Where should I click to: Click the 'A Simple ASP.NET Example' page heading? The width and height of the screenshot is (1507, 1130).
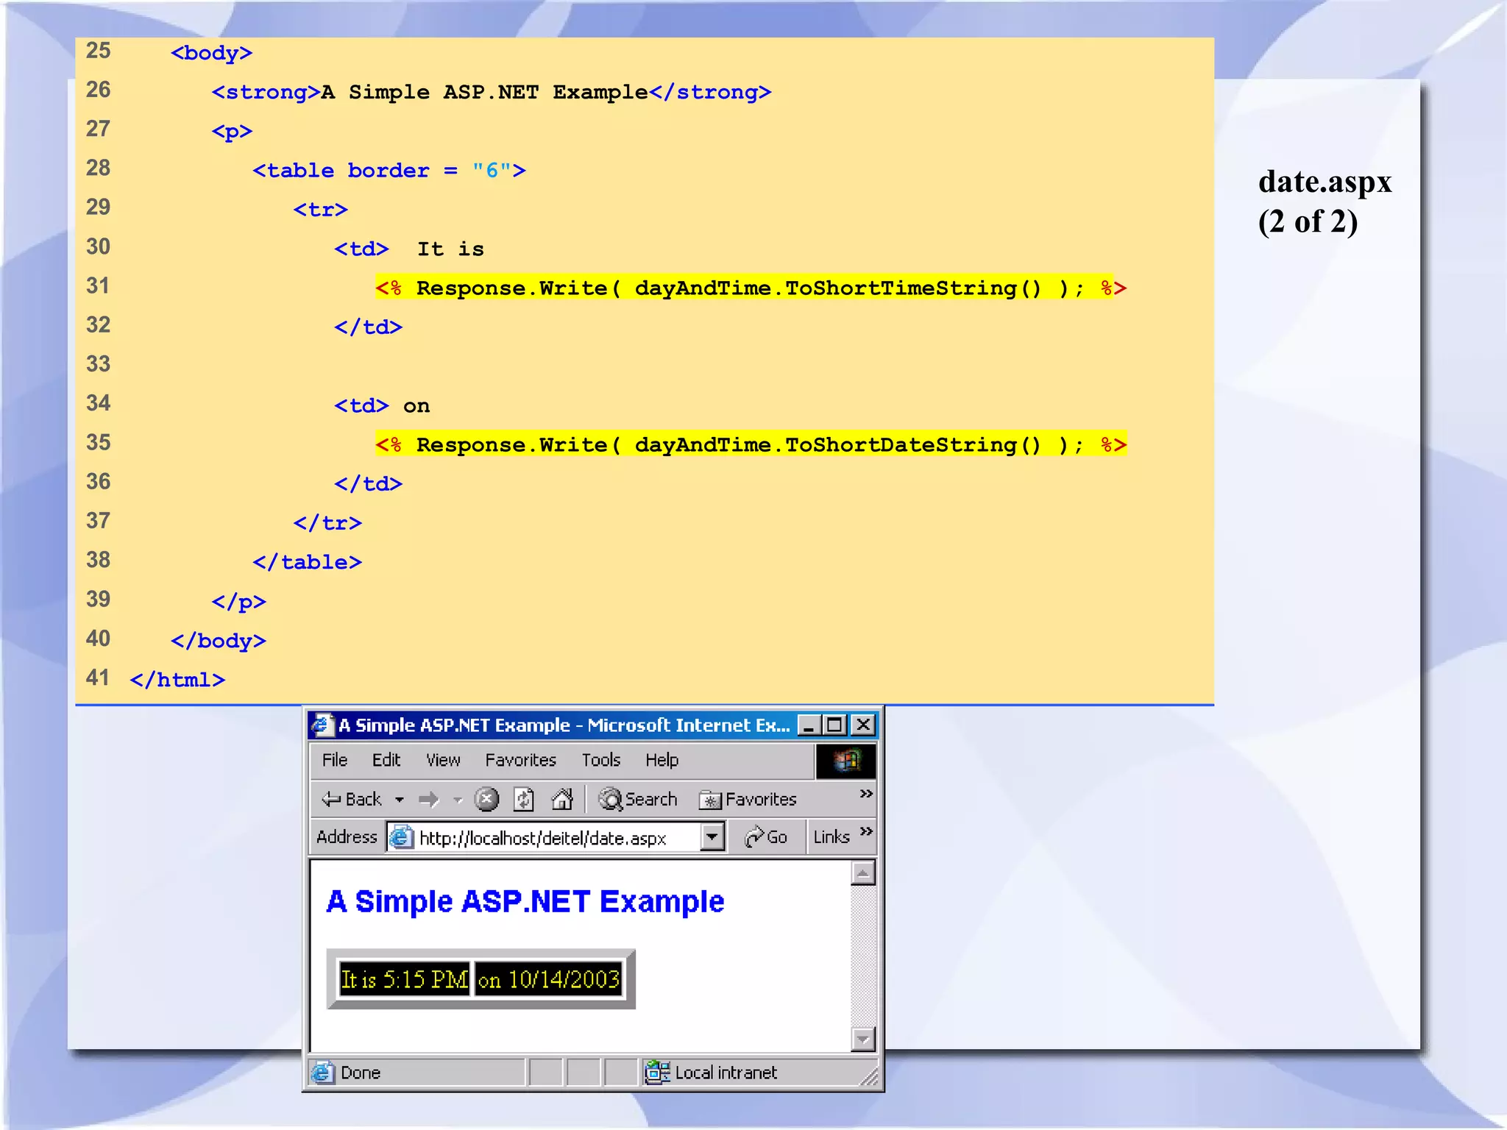(525, 901)
